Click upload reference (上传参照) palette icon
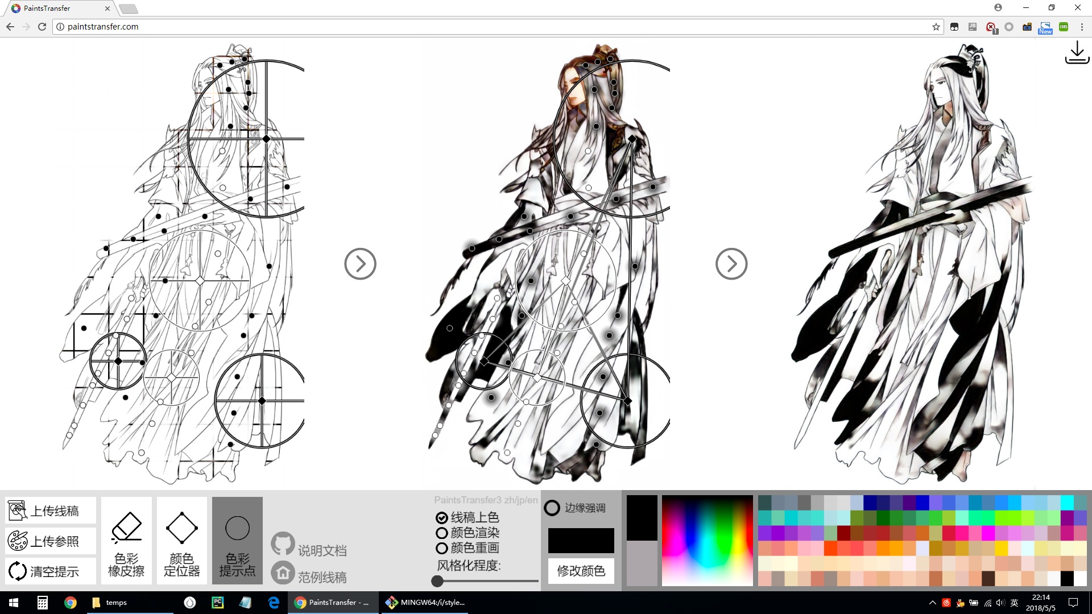 (x=17, y=541)
